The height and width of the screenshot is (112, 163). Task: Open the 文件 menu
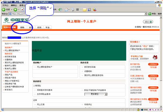(x=5, y=5)
